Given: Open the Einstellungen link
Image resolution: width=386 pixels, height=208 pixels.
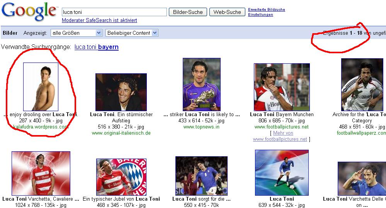Looking at the screenshot, I should pyautogui.click(x=260, y=15).
